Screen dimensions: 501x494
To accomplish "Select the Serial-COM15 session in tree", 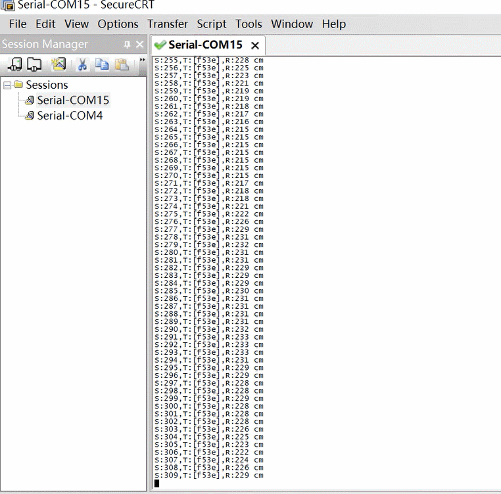I will [x=73, y=101].
